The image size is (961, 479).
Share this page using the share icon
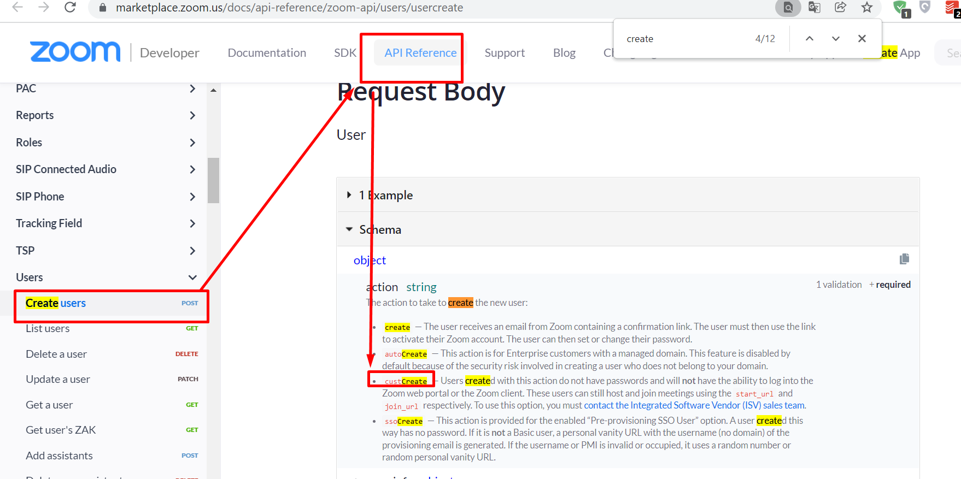pyautogui.click(x=841, y=7)
